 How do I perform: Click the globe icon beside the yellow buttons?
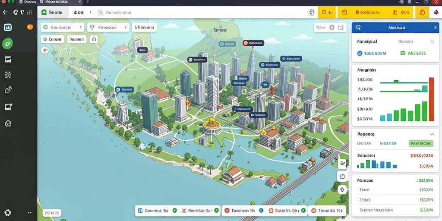coord(311,13)
